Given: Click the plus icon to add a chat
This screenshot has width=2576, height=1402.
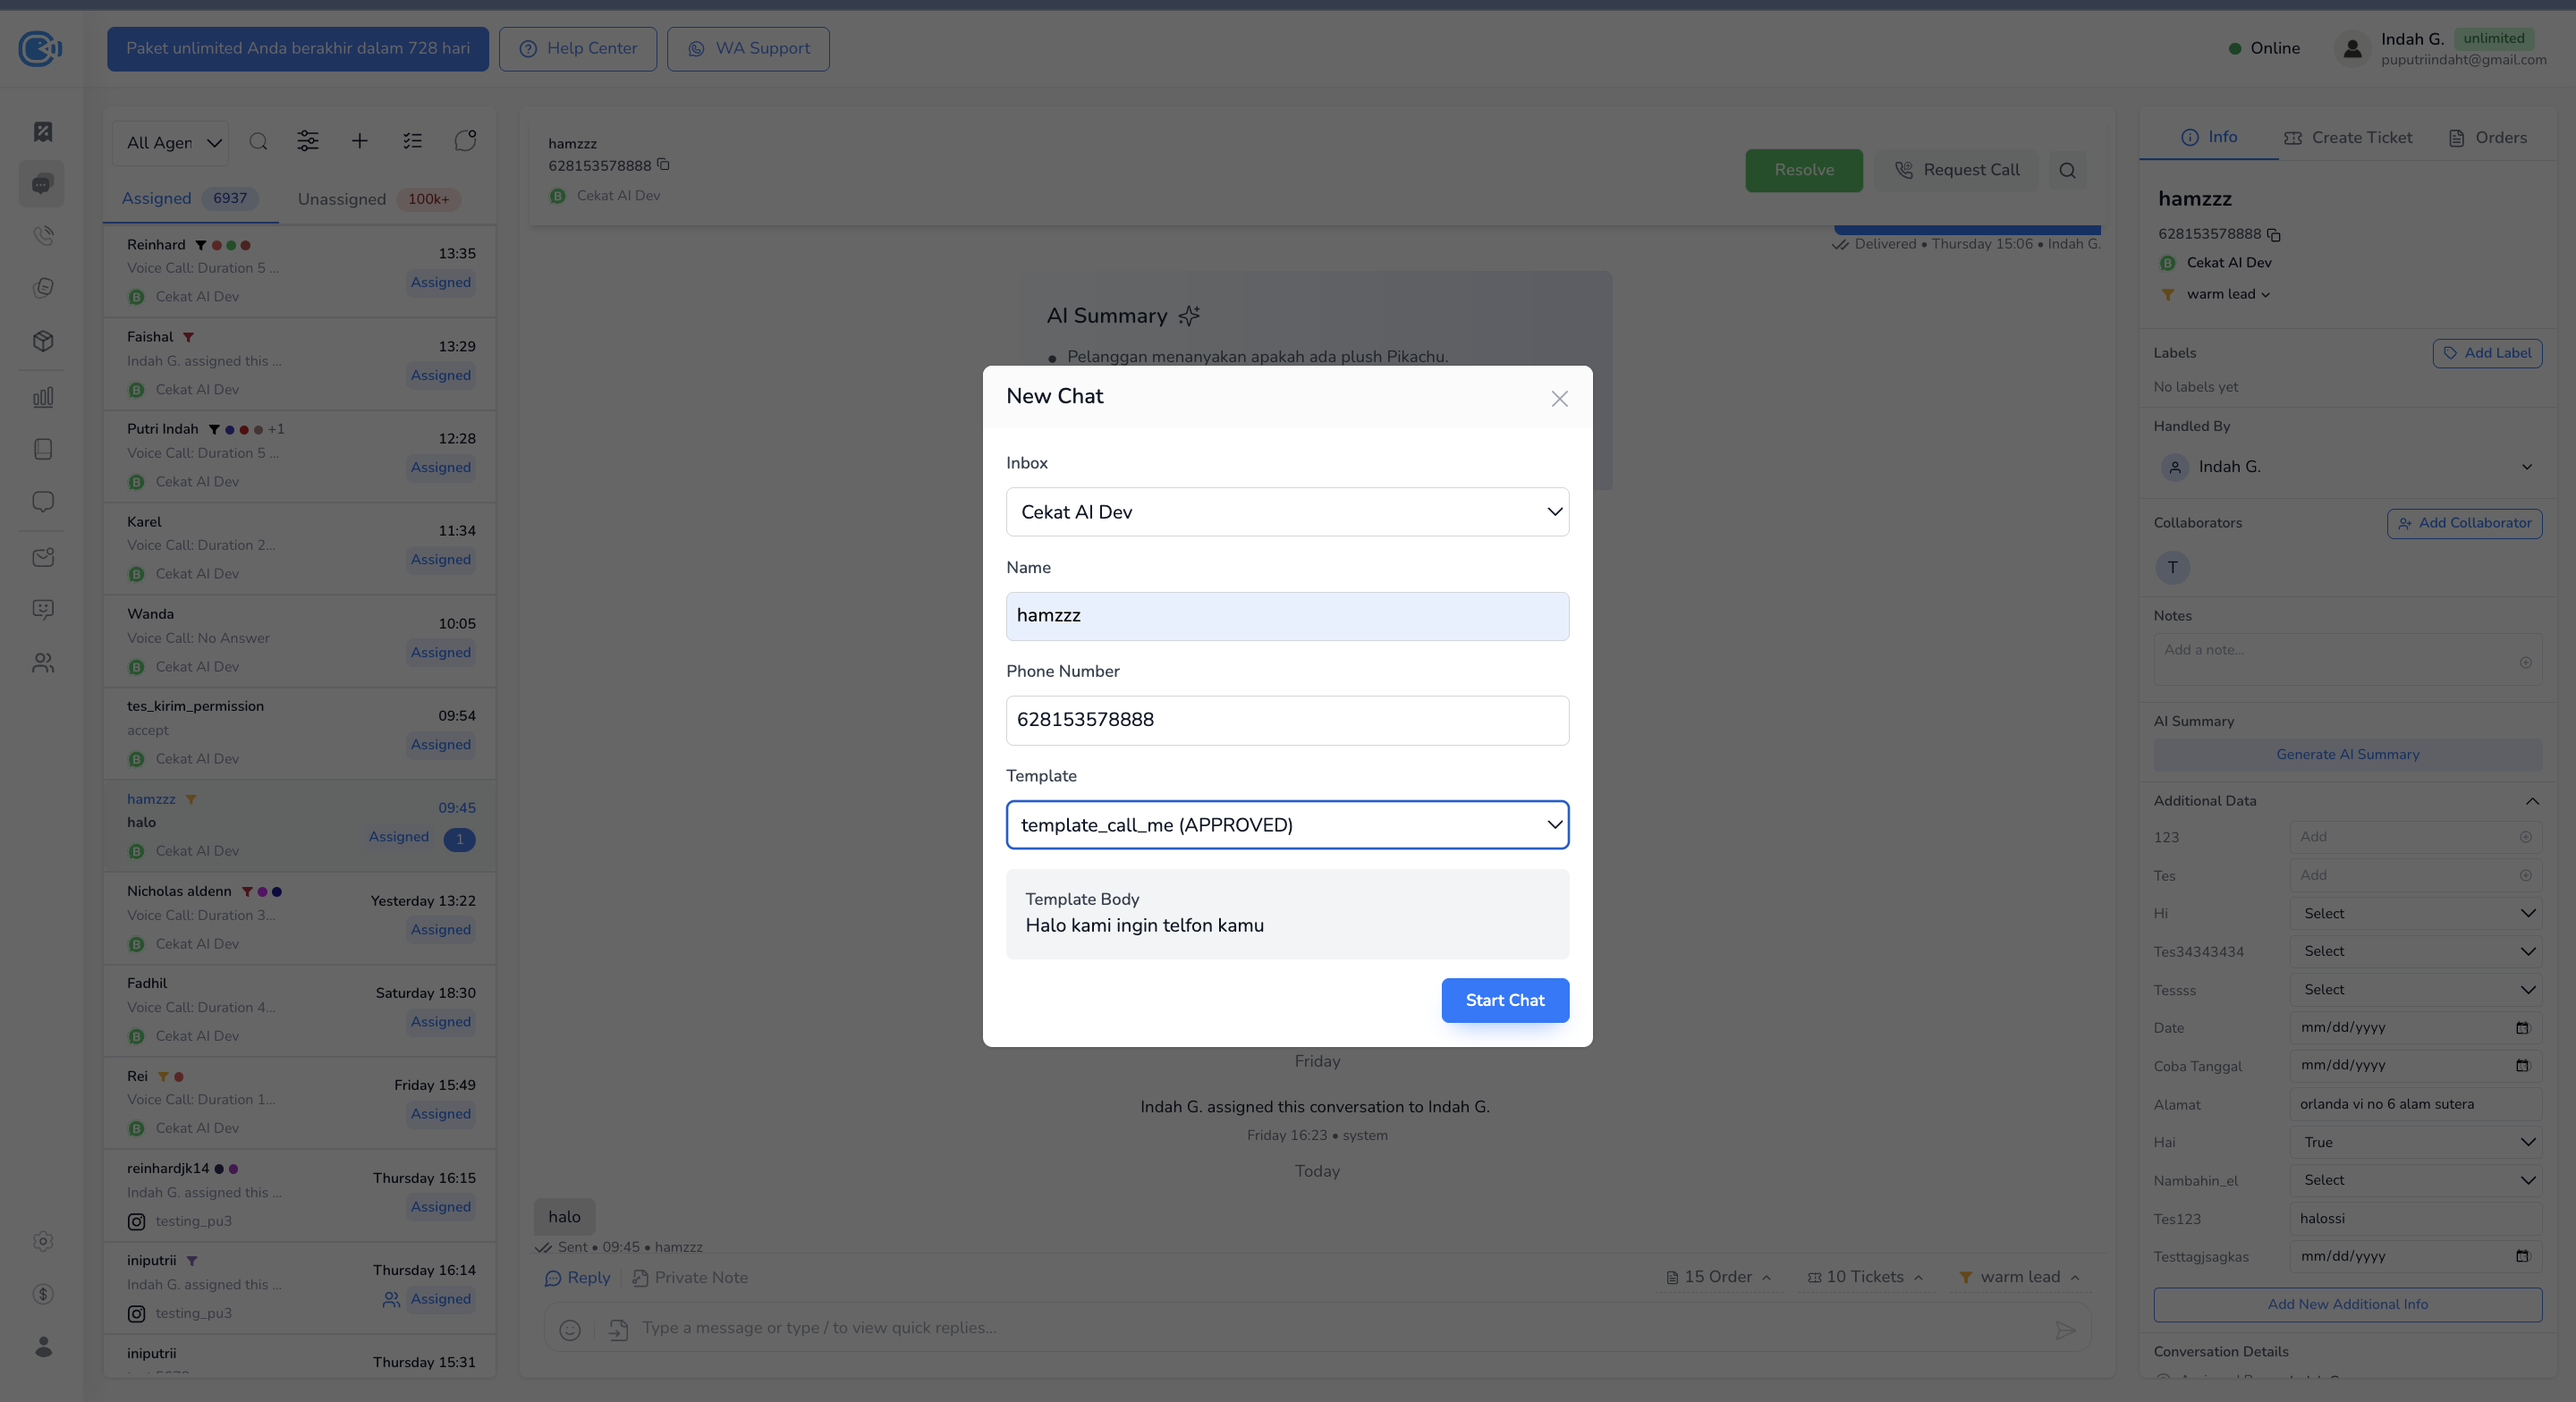Looking at the screenshot, I should [360, 142].
